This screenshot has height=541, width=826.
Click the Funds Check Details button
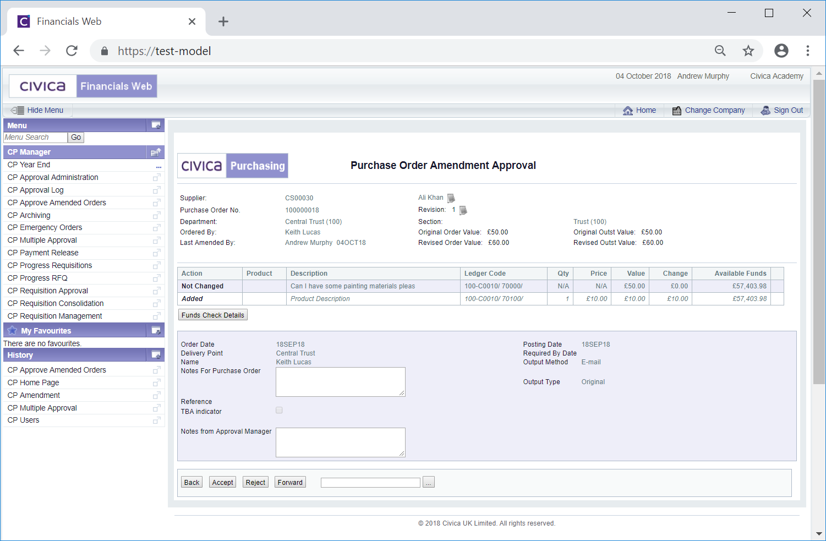click(x=213, y=315)
